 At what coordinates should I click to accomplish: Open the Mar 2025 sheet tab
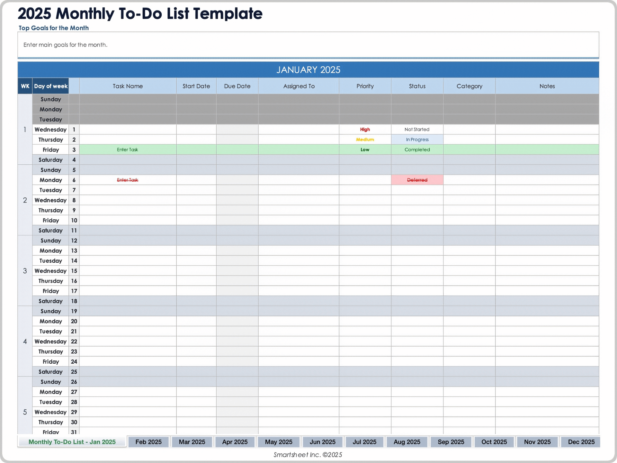(192, 442)
